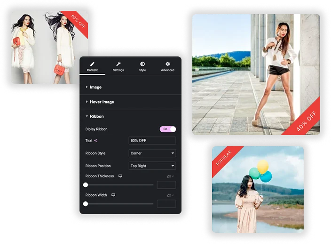The width and height of the screenshot is (331, 247).
Task: Collapse the Ribbon section
Action: 130,116
